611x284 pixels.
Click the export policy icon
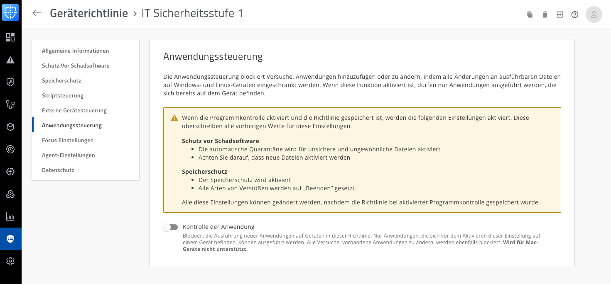tap(560, 15)
